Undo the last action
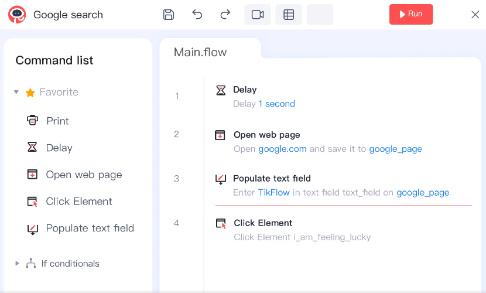The image size is (486, 293). (x=197, y=14)
